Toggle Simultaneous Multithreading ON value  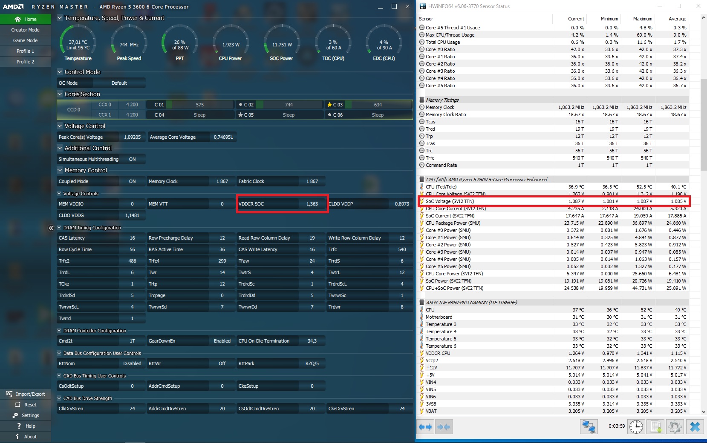point(133,159)
